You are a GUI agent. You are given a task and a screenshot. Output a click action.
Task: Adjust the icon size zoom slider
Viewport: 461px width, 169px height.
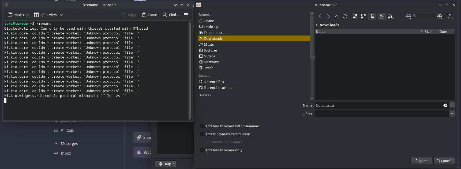pos(424,15)
